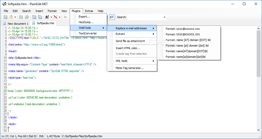Click the meta generator SynEdit line
Viewport: 262px width, 139px height.
click(46, 71)
